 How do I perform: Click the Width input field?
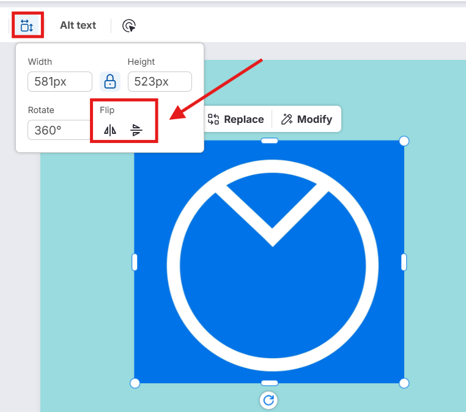click(x=59, y=82)
